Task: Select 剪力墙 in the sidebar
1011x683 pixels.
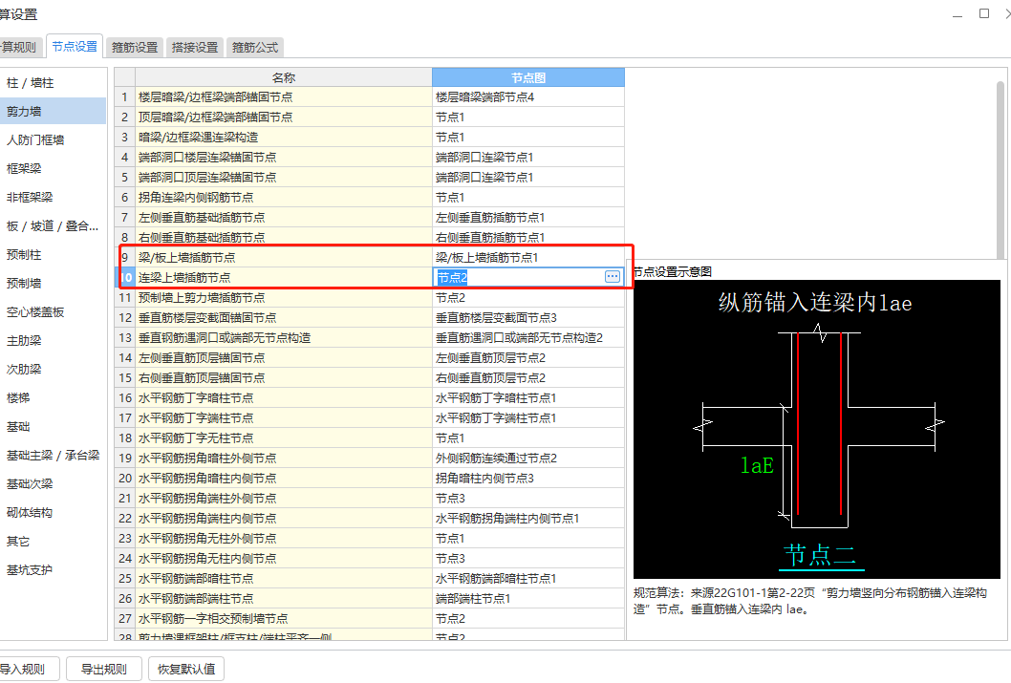Action: pyautogui.click(x=53, y=111)
